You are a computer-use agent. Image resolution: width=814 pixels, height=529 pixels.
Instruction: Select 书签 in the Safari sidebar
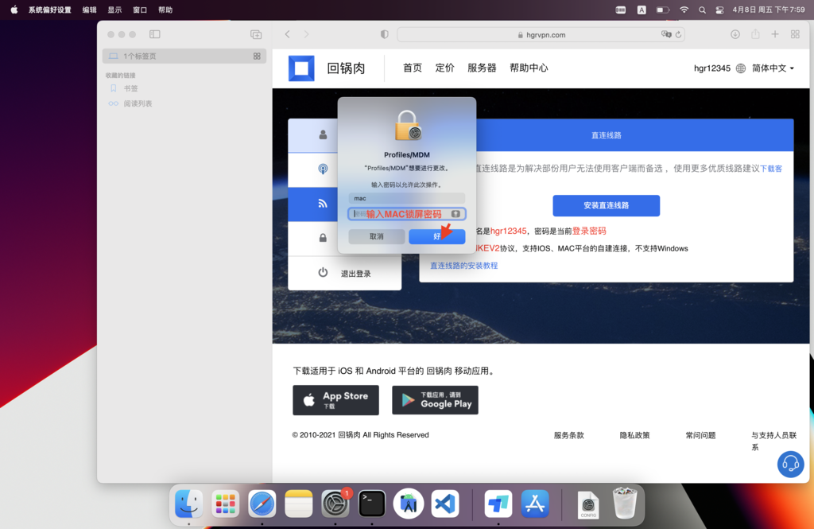[130, 88]
